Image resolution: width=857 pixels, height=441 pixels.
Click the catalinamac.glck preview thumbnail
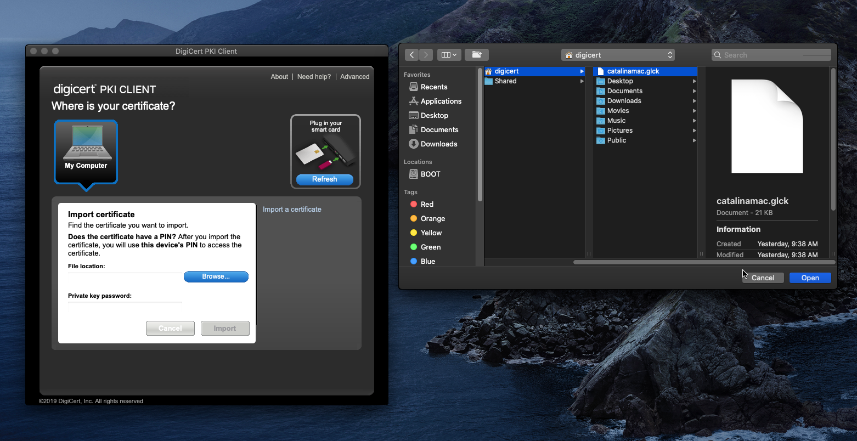767,127
